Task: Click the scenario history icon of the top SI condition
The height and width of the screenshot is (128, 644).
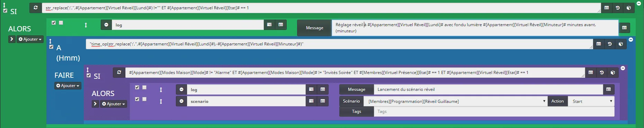Action: pos(618,8)
